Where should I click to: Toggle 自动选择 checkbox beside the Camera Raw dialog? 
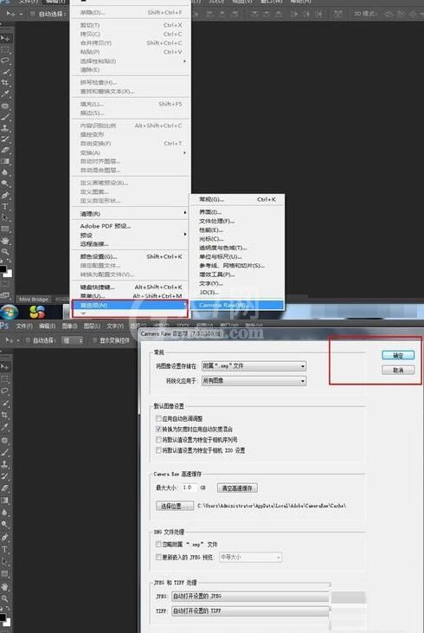pos(28,340)
